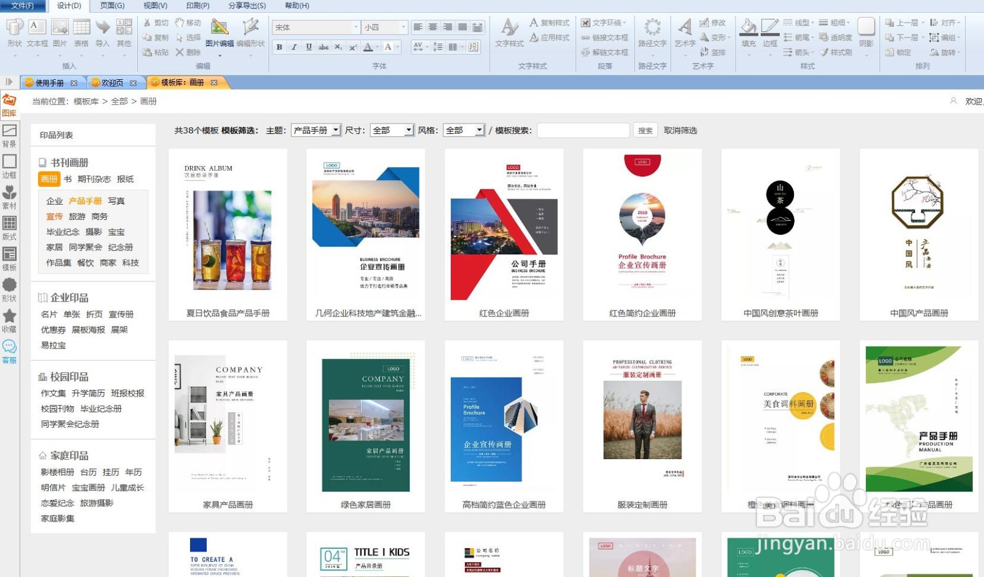Open the 模板 template sidebar panel
This screenshot has height=577, width=984.
click(x=9, y=259)
